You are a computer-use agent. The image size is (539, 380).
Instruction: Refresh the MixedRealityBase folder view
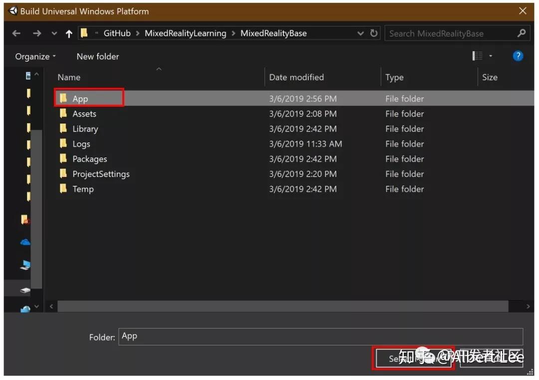pos(374,33)
